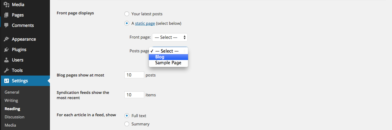Select Full text radio option
Viewport: 392px width, 130px height.
coord(127,116)
